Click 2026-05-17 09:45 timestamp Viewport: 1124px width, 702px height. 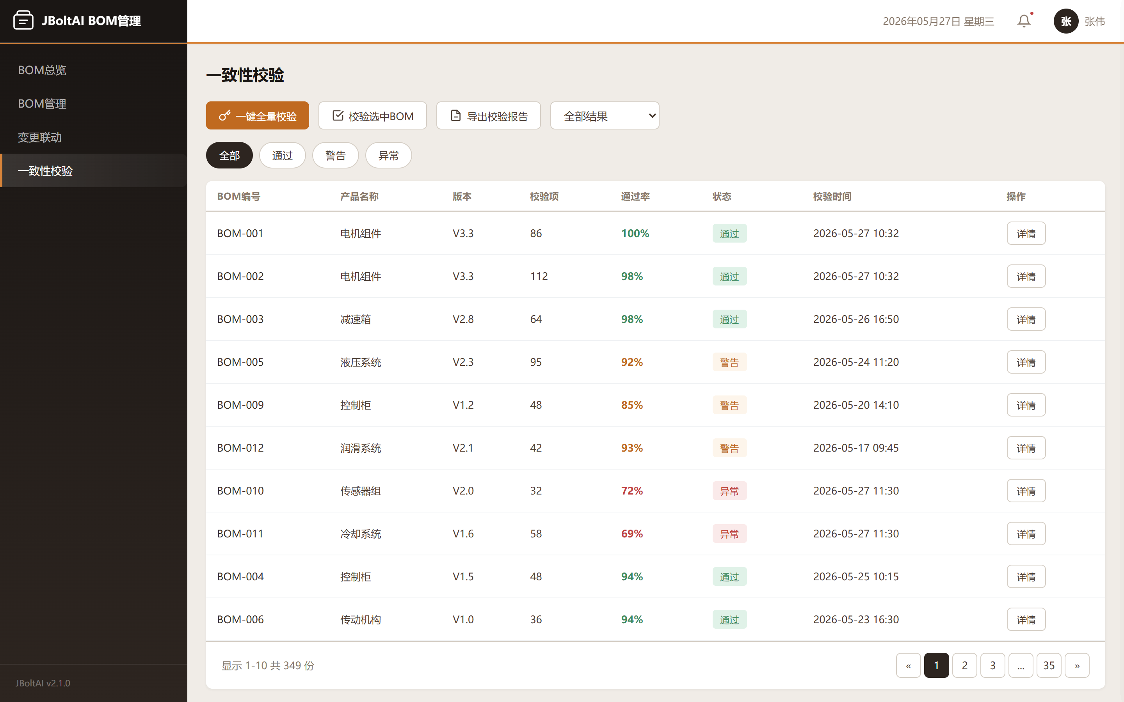[x=856, y=448]
